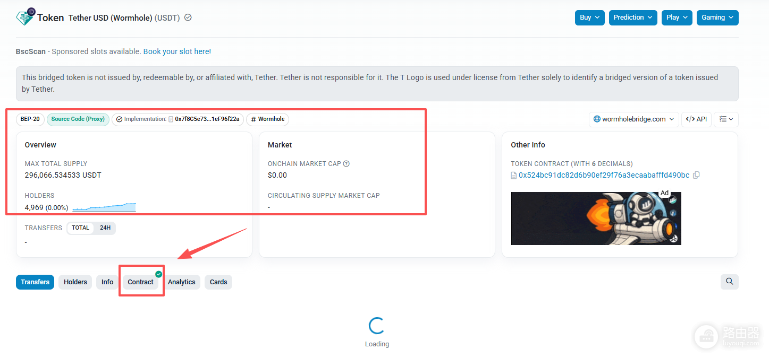Switch to the Contract tab
This screenshot has width=769, height=358.
coord(141,282)
